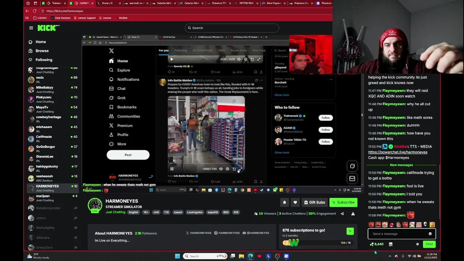Click the Edge icon in taskbar

(250, 256)
